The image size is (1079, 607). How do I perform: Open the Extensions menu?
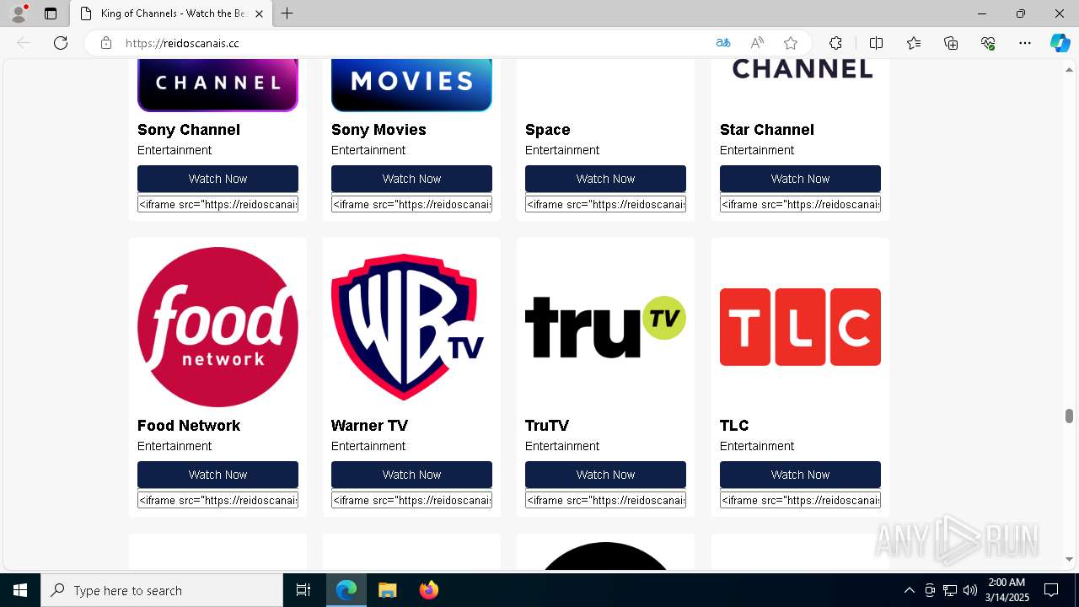tap(835, 43)
